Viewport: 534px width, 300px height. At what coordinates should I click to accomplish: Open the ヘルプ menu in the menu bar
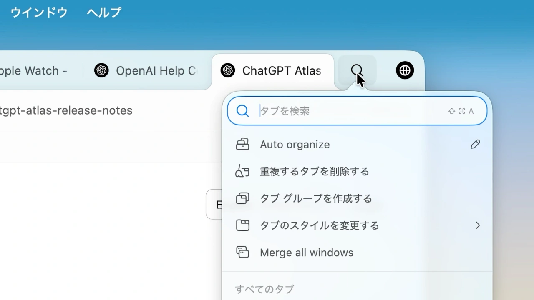[103, 12]
